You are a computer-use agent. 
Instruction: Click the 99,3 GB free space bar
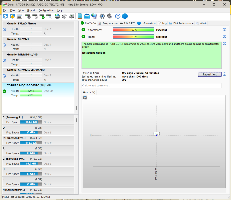pos(31,164)
